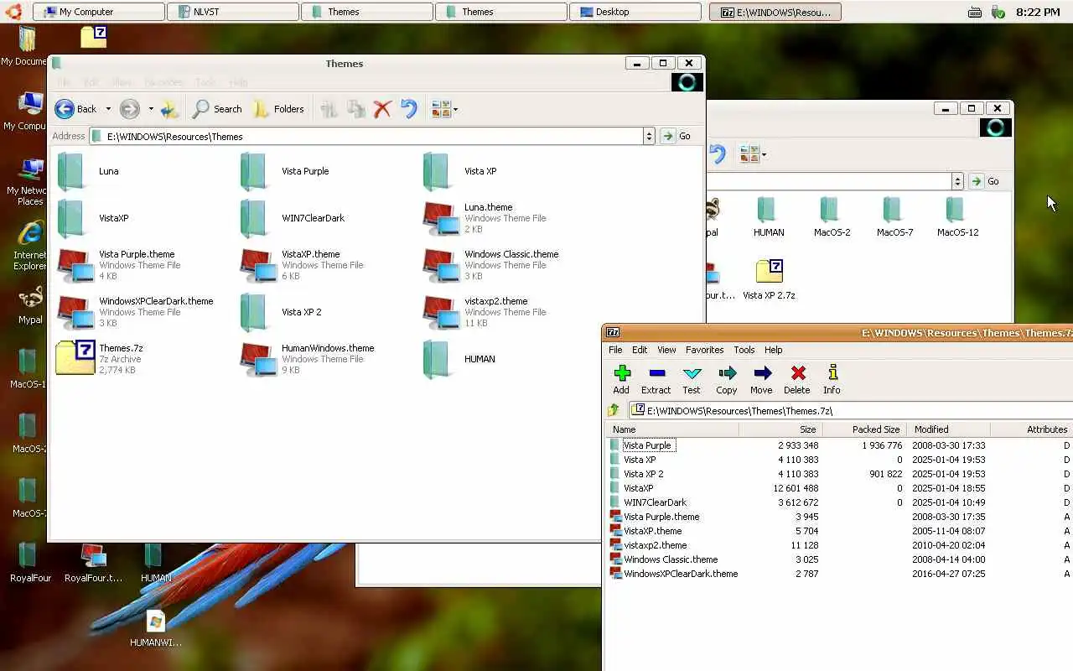1073x671 pixels.
Task: Switch to Desktop taskbar button
Action: coord(635,12)
